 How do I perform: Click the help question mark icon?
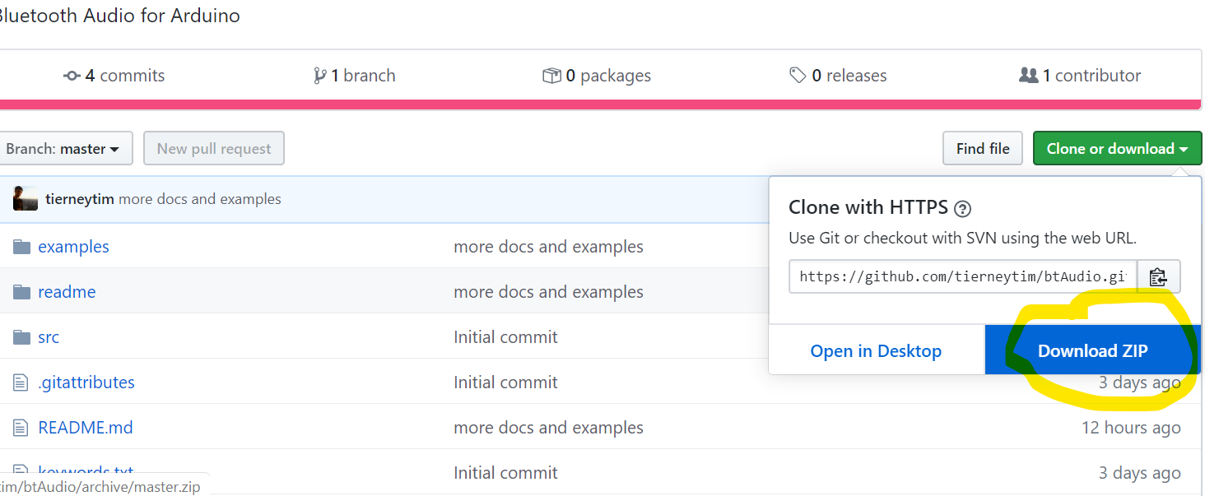[962, 208]
